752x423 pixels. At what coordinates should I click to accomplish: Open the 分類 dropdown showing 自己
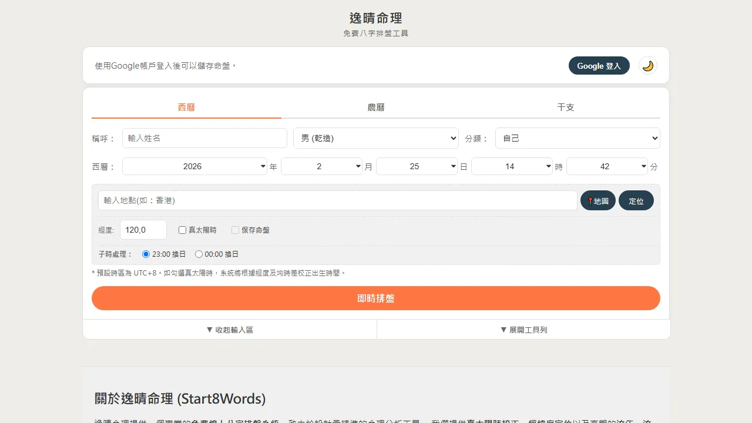577,138
